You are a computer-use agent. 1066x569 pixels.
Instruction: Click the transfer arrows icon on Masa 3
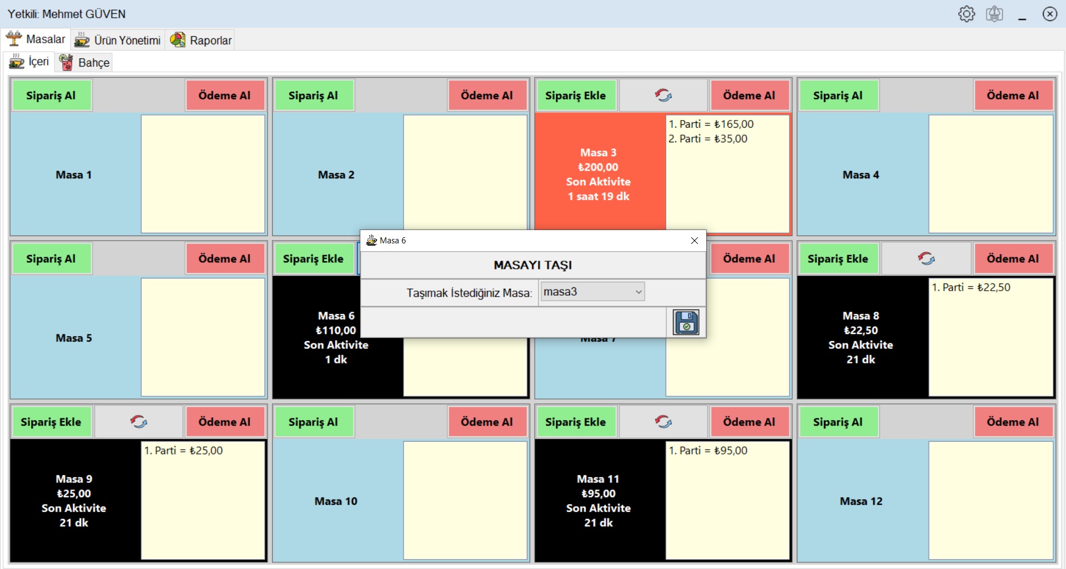coord(663,96)
